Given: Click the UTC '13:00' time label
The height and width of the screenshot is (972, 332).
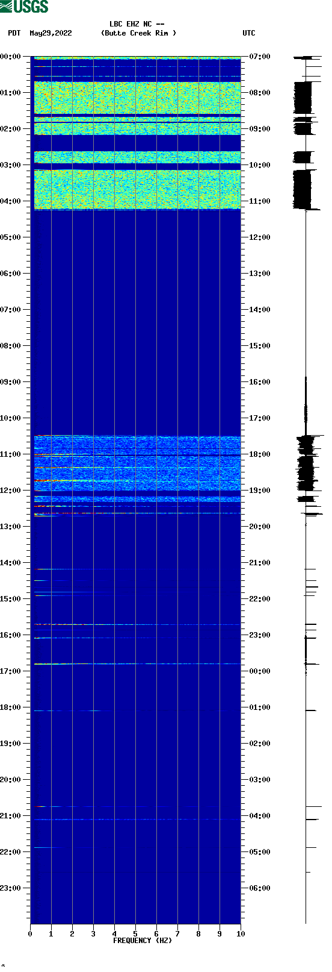Looking at the screenshot, I should pyautogui.click(x=260, y=274).
